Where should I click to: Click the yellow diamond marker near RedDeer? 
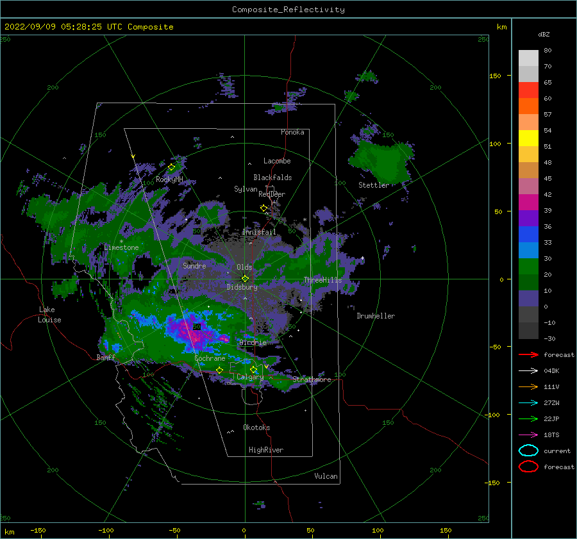click(x=264, y=208)
